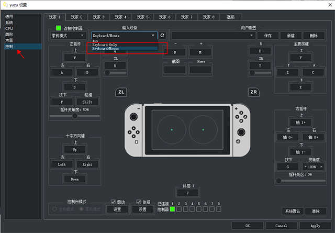Click the Cancel button
Screen dimensions: 335x233
click(x=281, y=226)
